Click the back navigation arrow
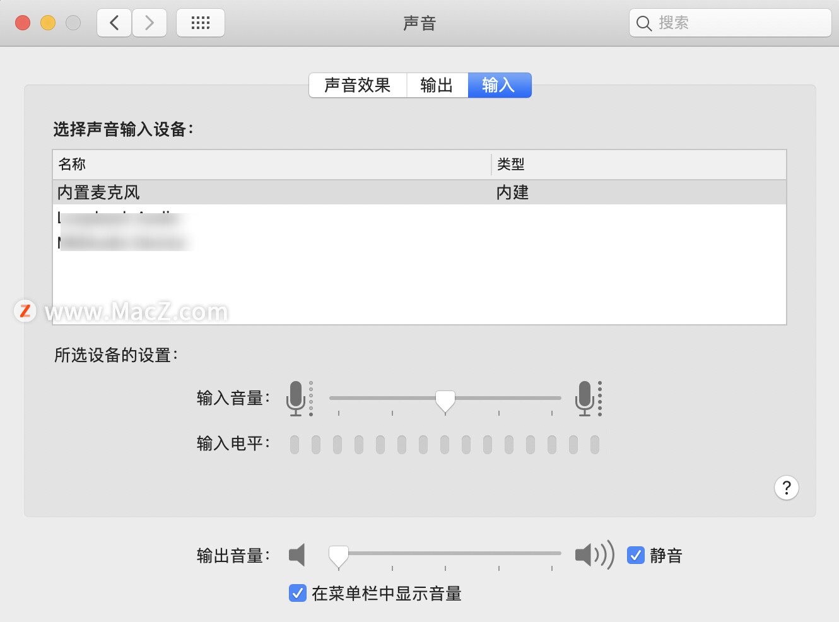839x622 pixels. tap(114, 22)
